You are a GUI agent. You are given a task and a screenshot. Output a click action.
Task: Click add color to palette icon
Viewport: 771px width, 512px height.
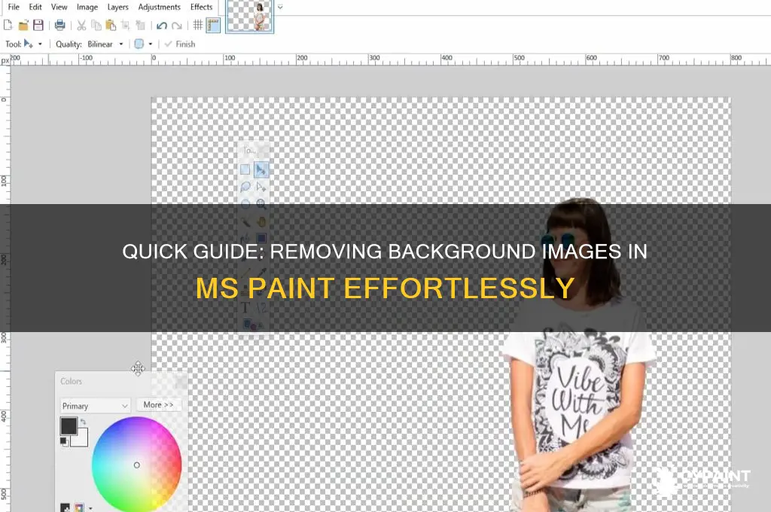click(65, 507)
